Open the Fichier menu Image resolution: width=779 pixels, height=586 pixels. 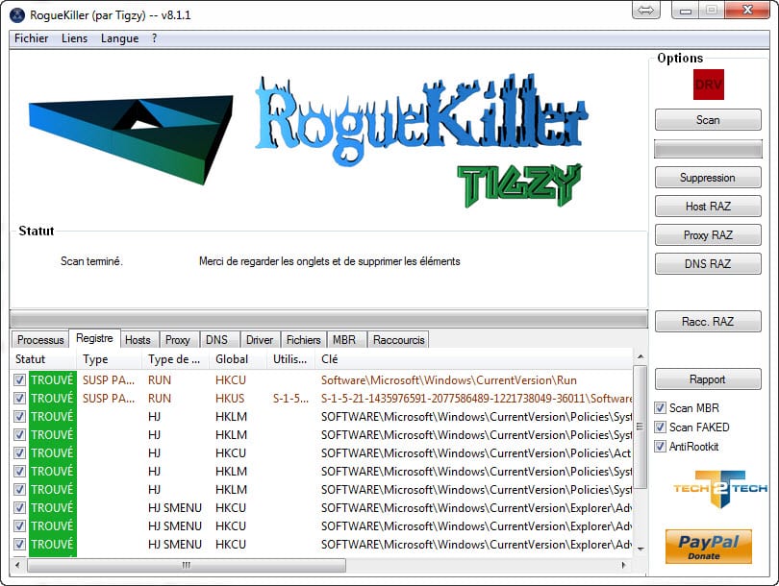pos(32,38)
